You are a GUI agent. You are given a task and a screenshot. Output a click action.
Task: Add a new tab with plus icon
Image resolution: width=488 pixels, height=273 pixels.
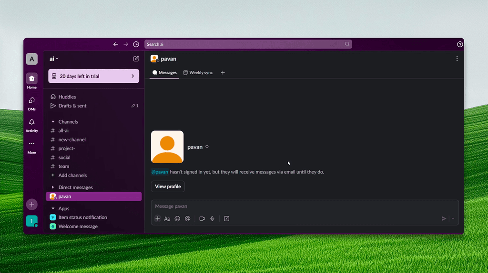click(223, 73)
